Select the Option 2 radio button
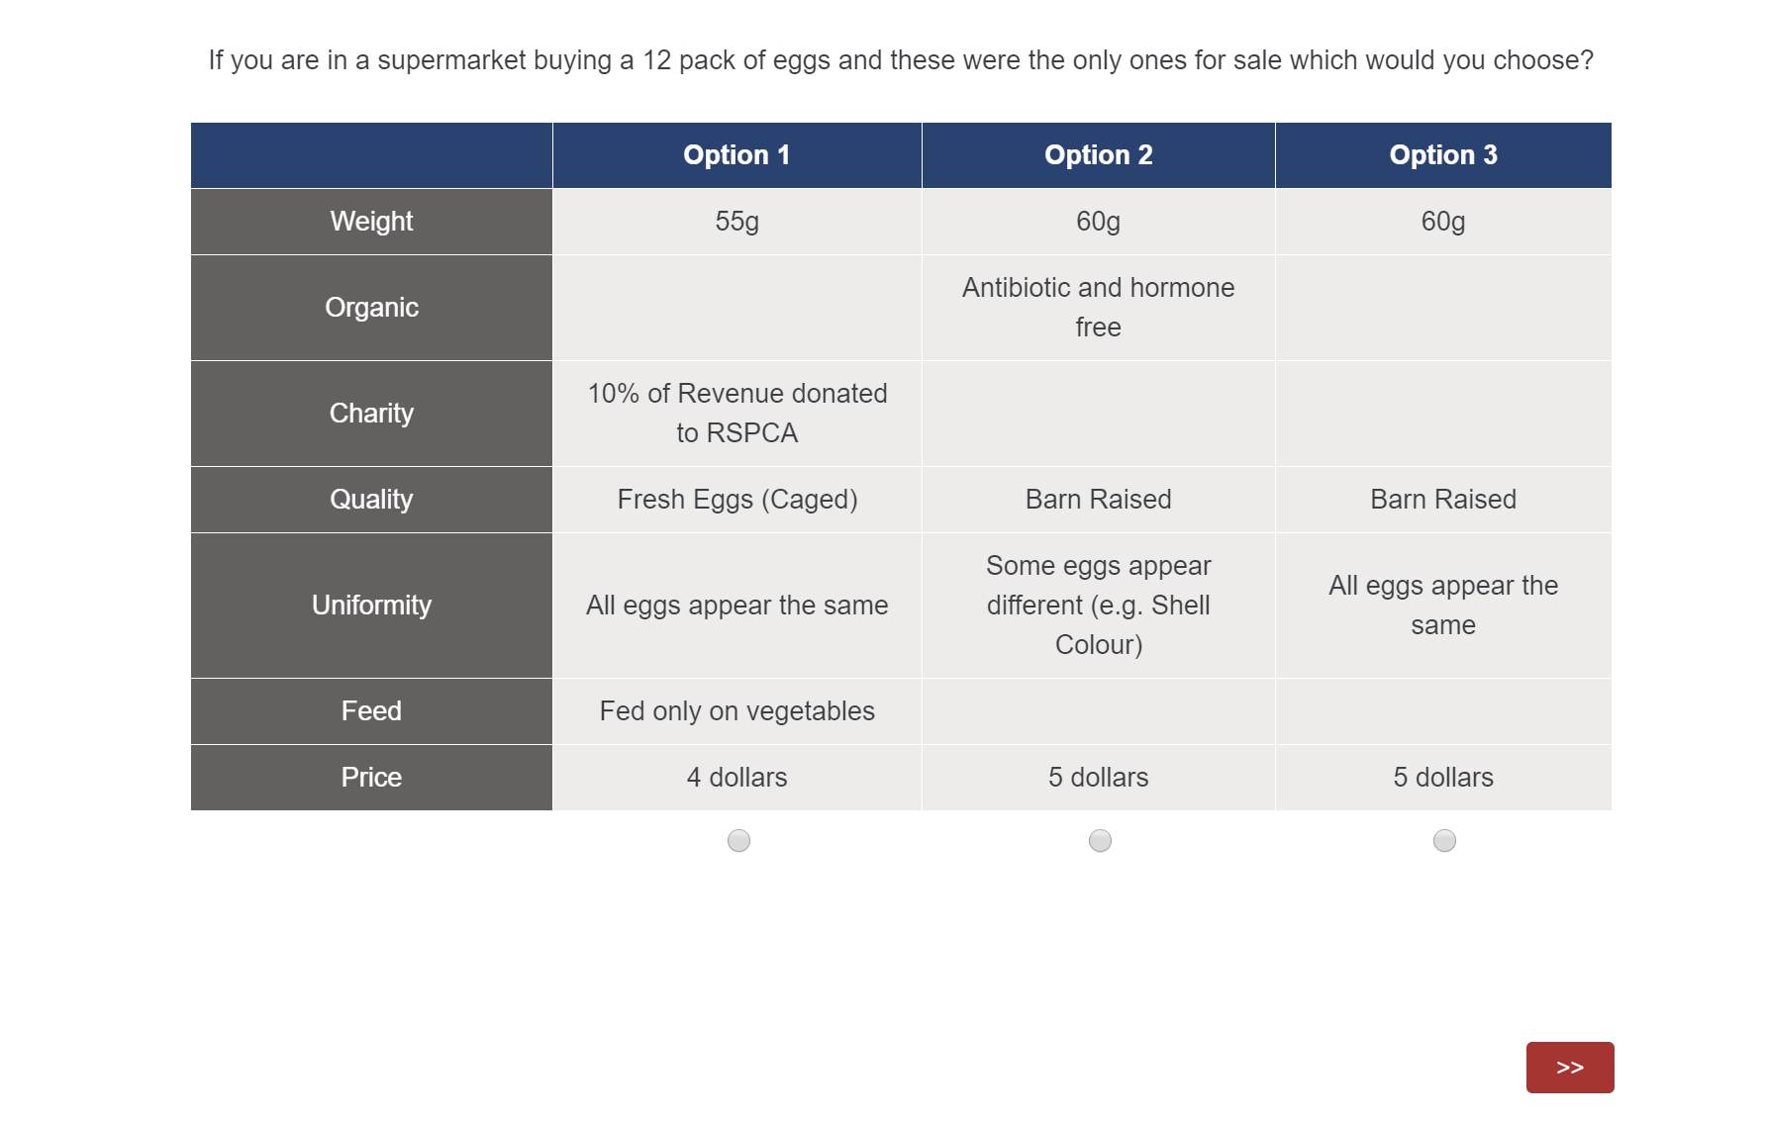Image resolution: width=1765 pixels, height=1122 pixels. point(1099,841)
